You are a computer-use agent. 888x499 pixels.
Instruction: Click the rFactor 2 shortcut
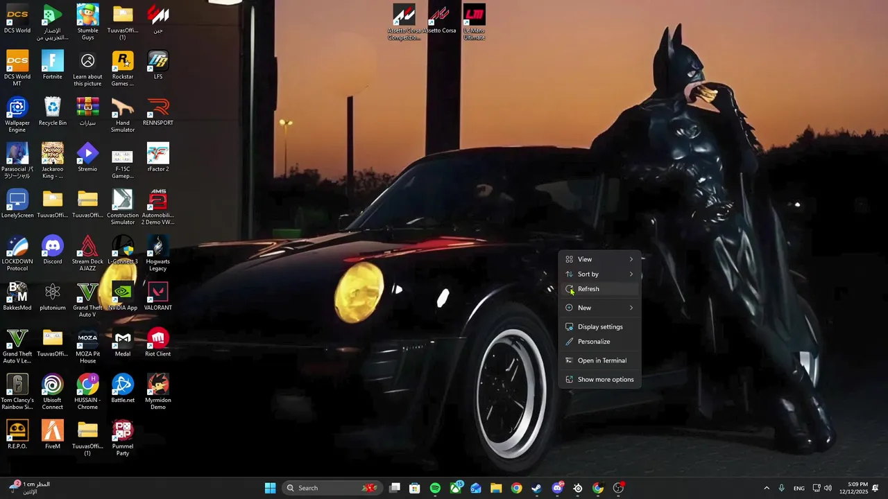158,157
